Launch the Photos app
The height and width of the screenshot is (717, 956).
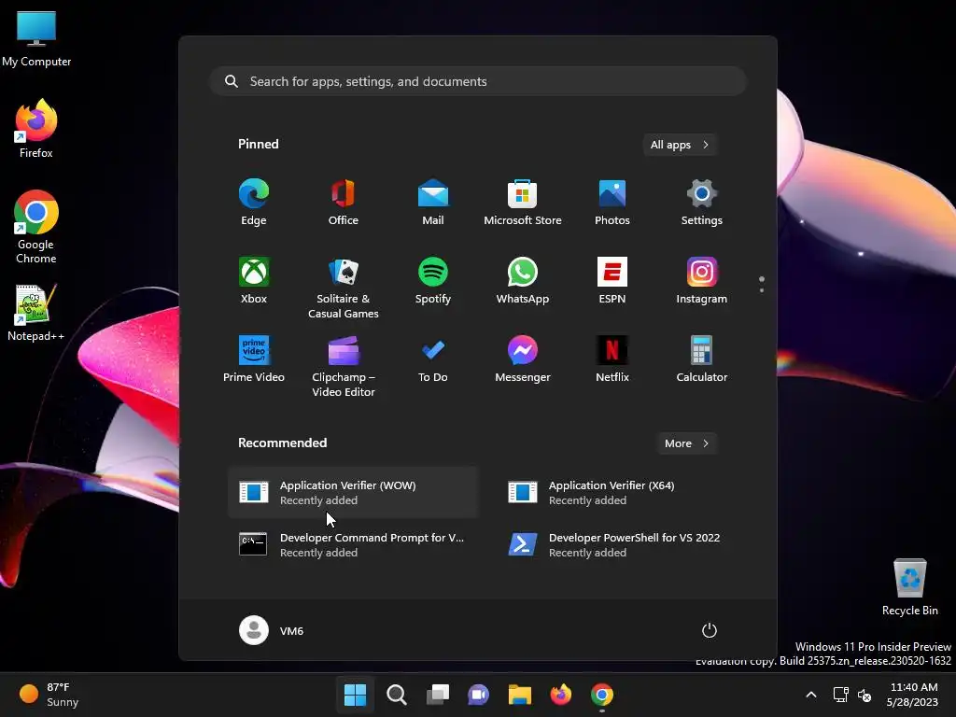[x=612, y=203]
